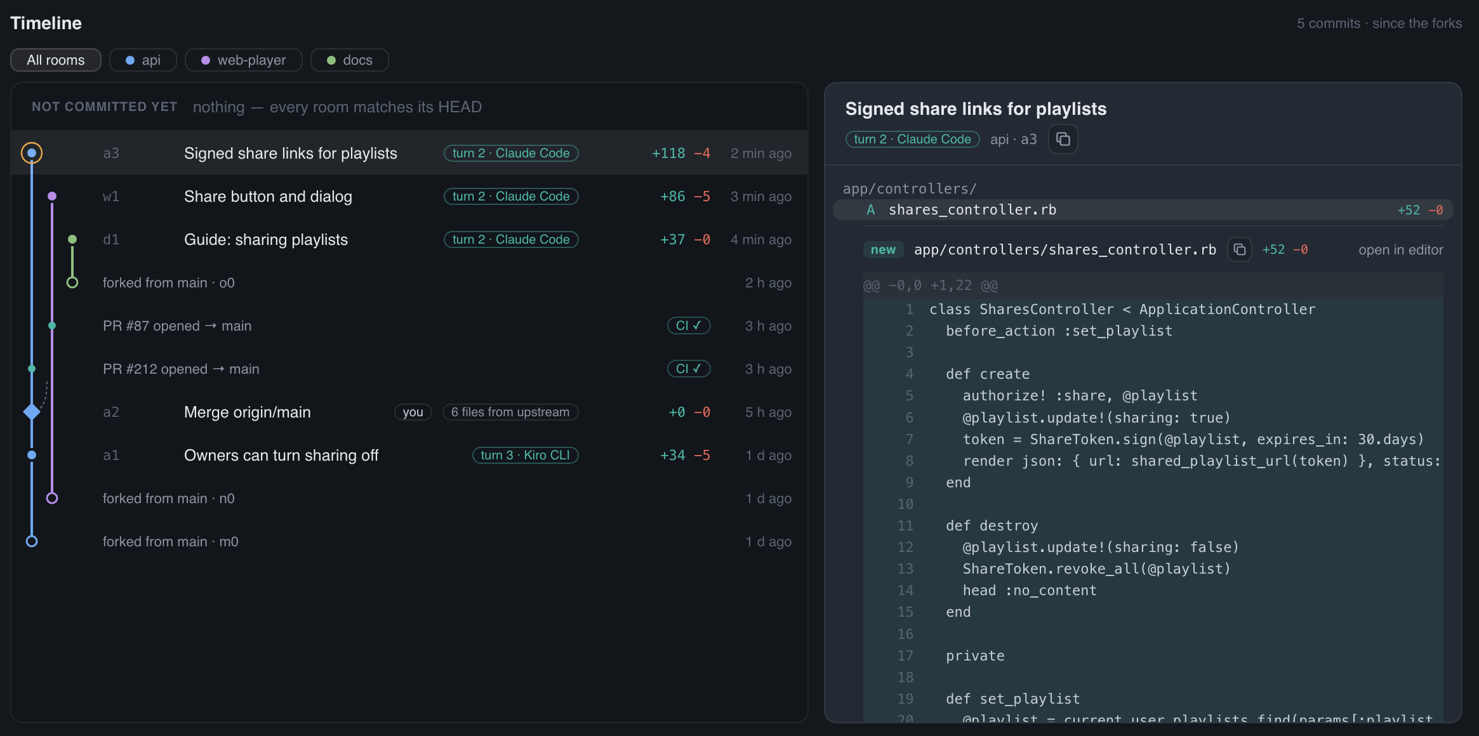1479x736 pixels.
Task: Click turn 2 Claude Code badge on d1 row
Action: pos(511,239)
